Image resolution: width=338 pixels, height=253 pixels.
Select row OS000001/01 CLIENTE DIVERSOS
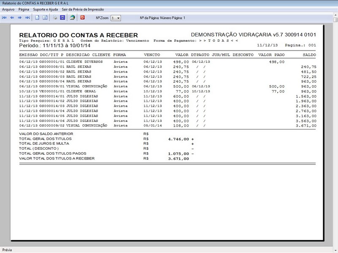[167, 62]
